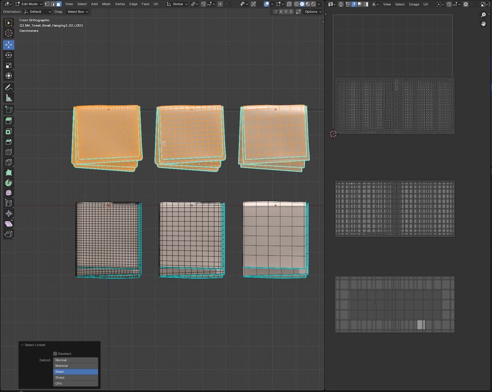Open the Drag Select Box dropdown

point(77,12)
